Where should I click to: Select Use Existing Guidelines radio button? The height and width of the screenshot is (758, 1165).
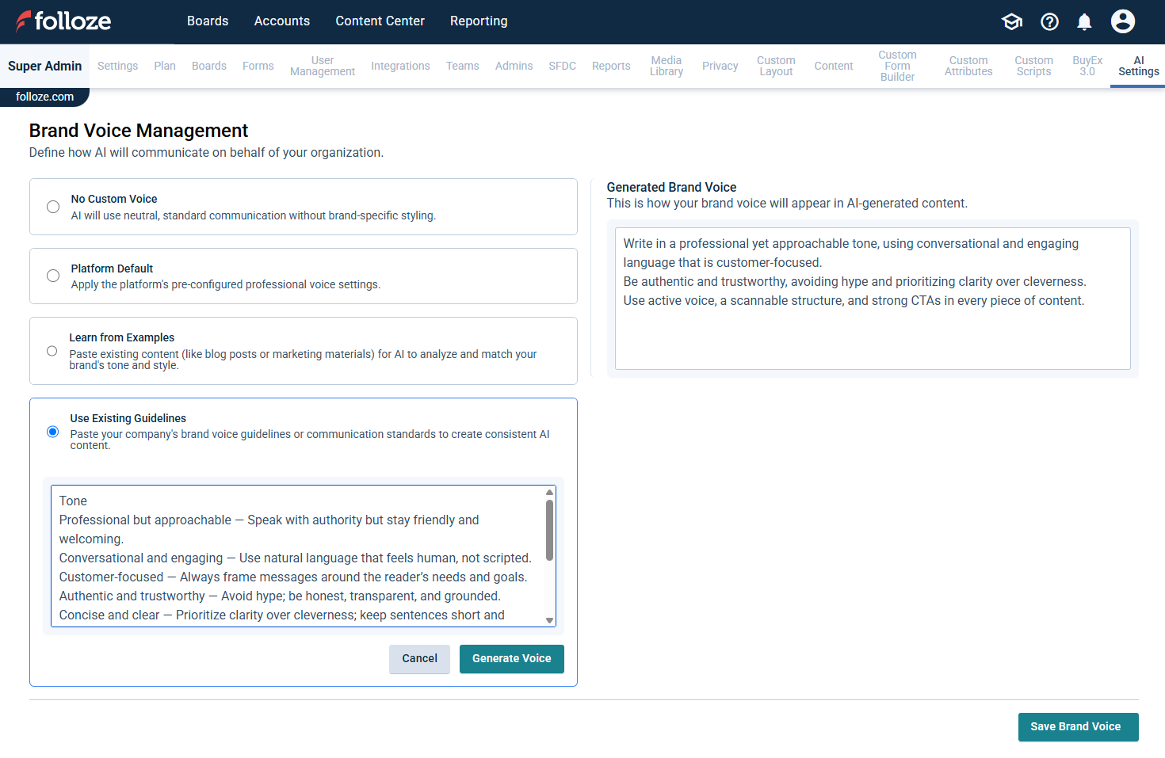point(53,432)
